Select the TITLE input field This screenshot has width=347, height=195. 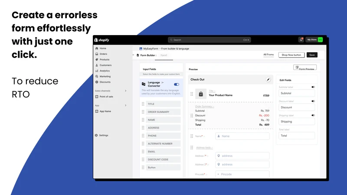[x=163, y=104]
